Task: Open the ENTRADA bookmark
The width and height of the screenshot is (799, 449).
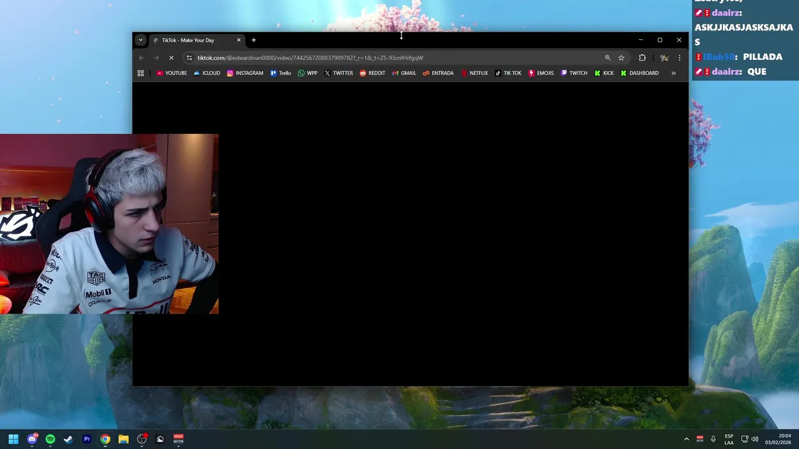Action: 438,73
